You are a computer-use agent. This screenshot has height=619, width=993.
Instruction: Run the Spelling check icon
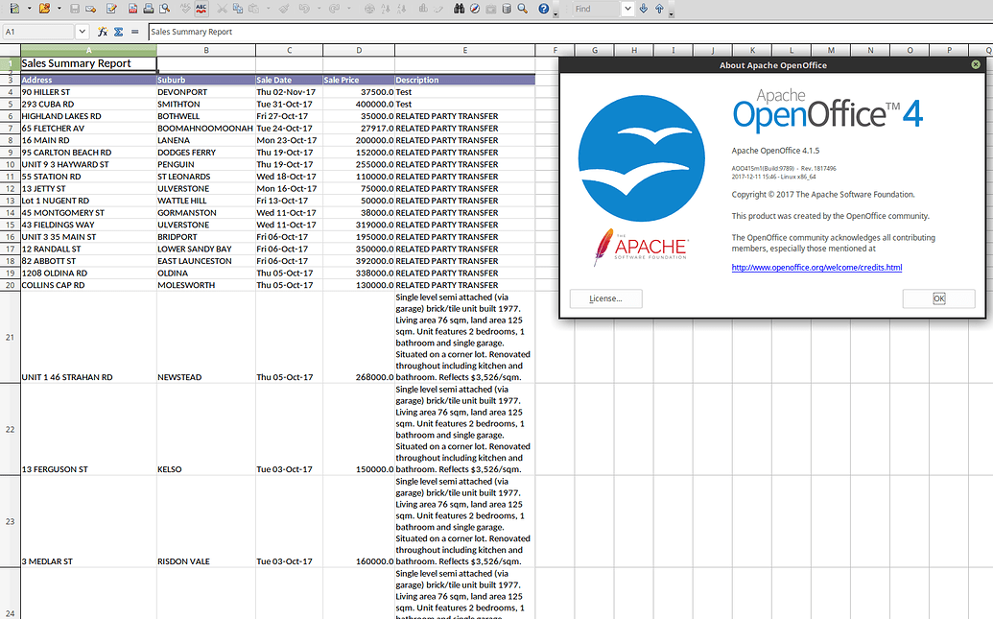185,9
